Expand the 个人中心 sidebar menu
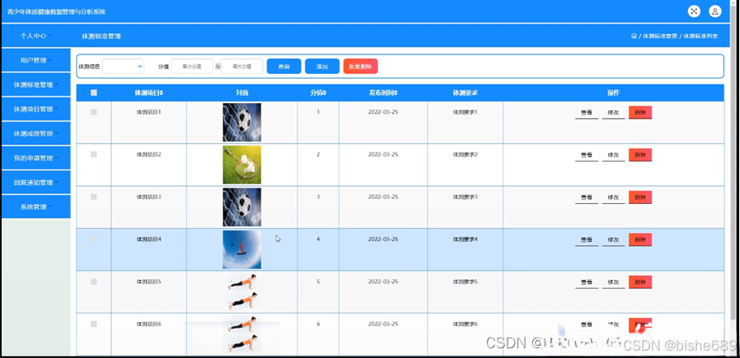 36,36
